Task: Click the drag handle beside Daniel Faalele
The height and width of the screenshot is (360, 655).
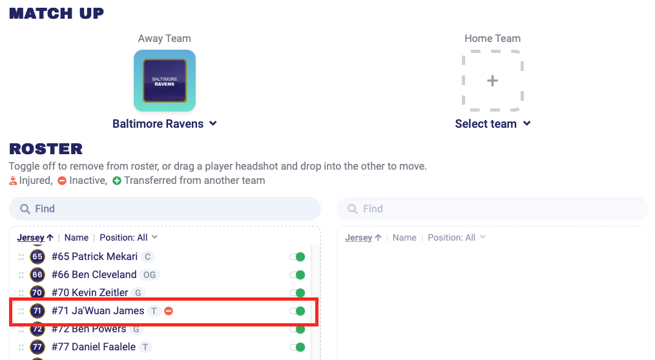Action: (21, 347)
